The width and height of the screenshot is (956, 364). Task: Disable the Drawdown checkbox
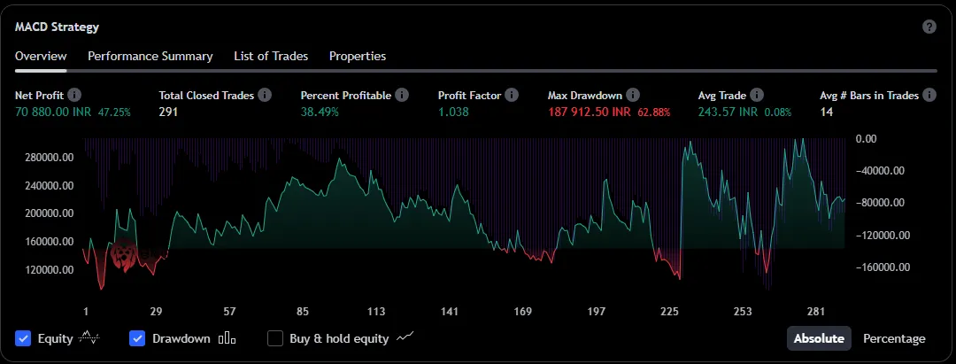tap(137, 338)
